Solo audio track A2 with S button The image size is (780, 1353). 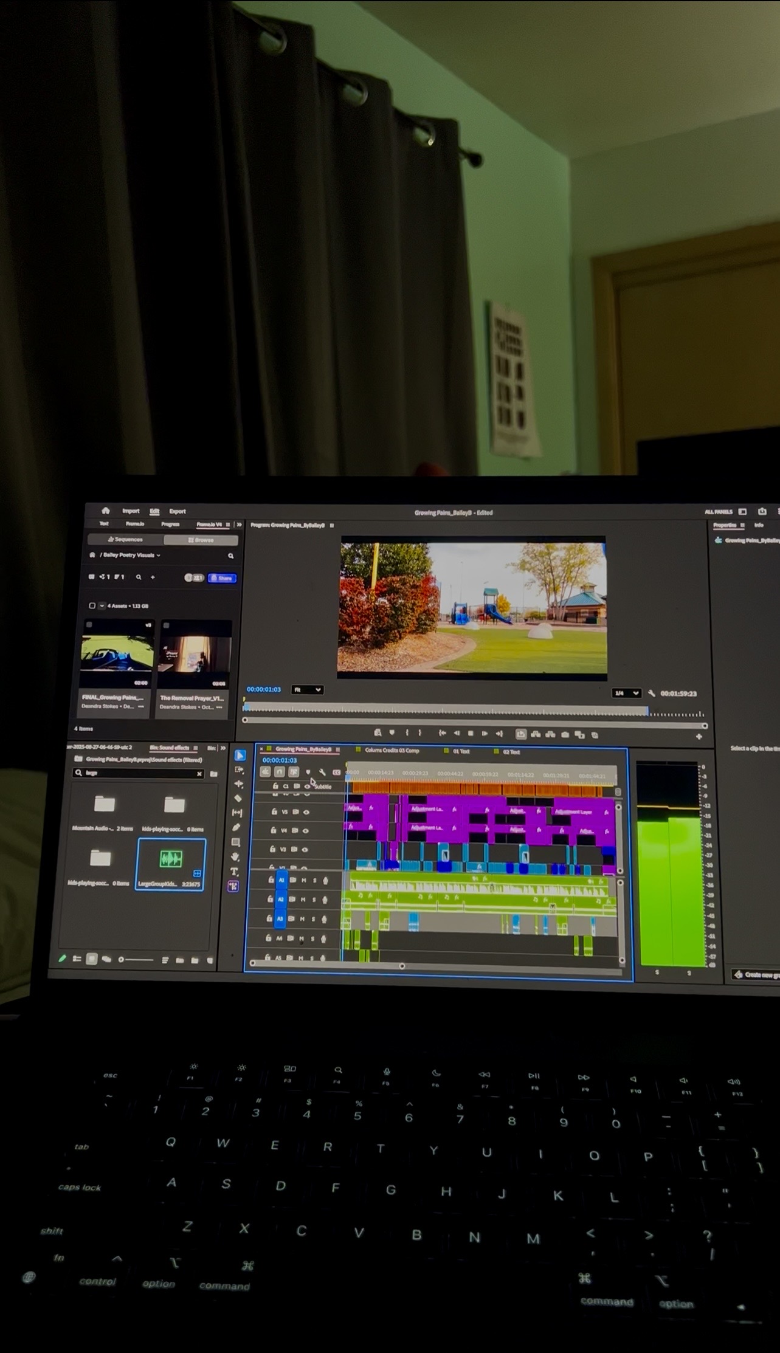click(x=314, y=900)
